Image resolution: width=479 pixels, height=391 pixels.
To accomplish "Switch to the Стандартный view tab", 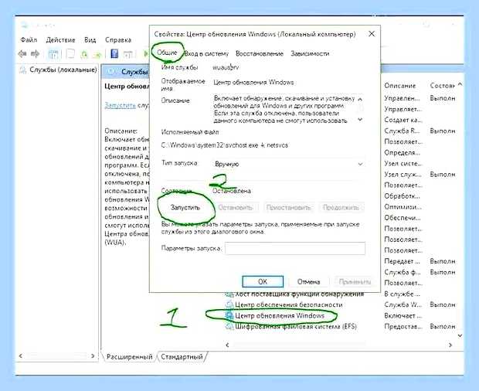I will [x=182, y=356].
